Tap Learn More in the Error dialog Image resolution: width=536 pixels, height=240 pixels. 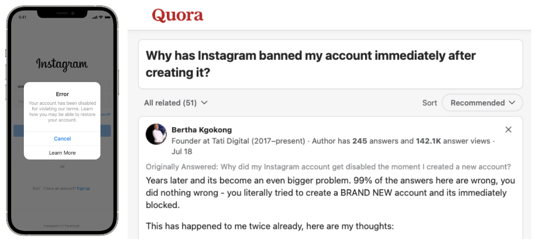62,153
